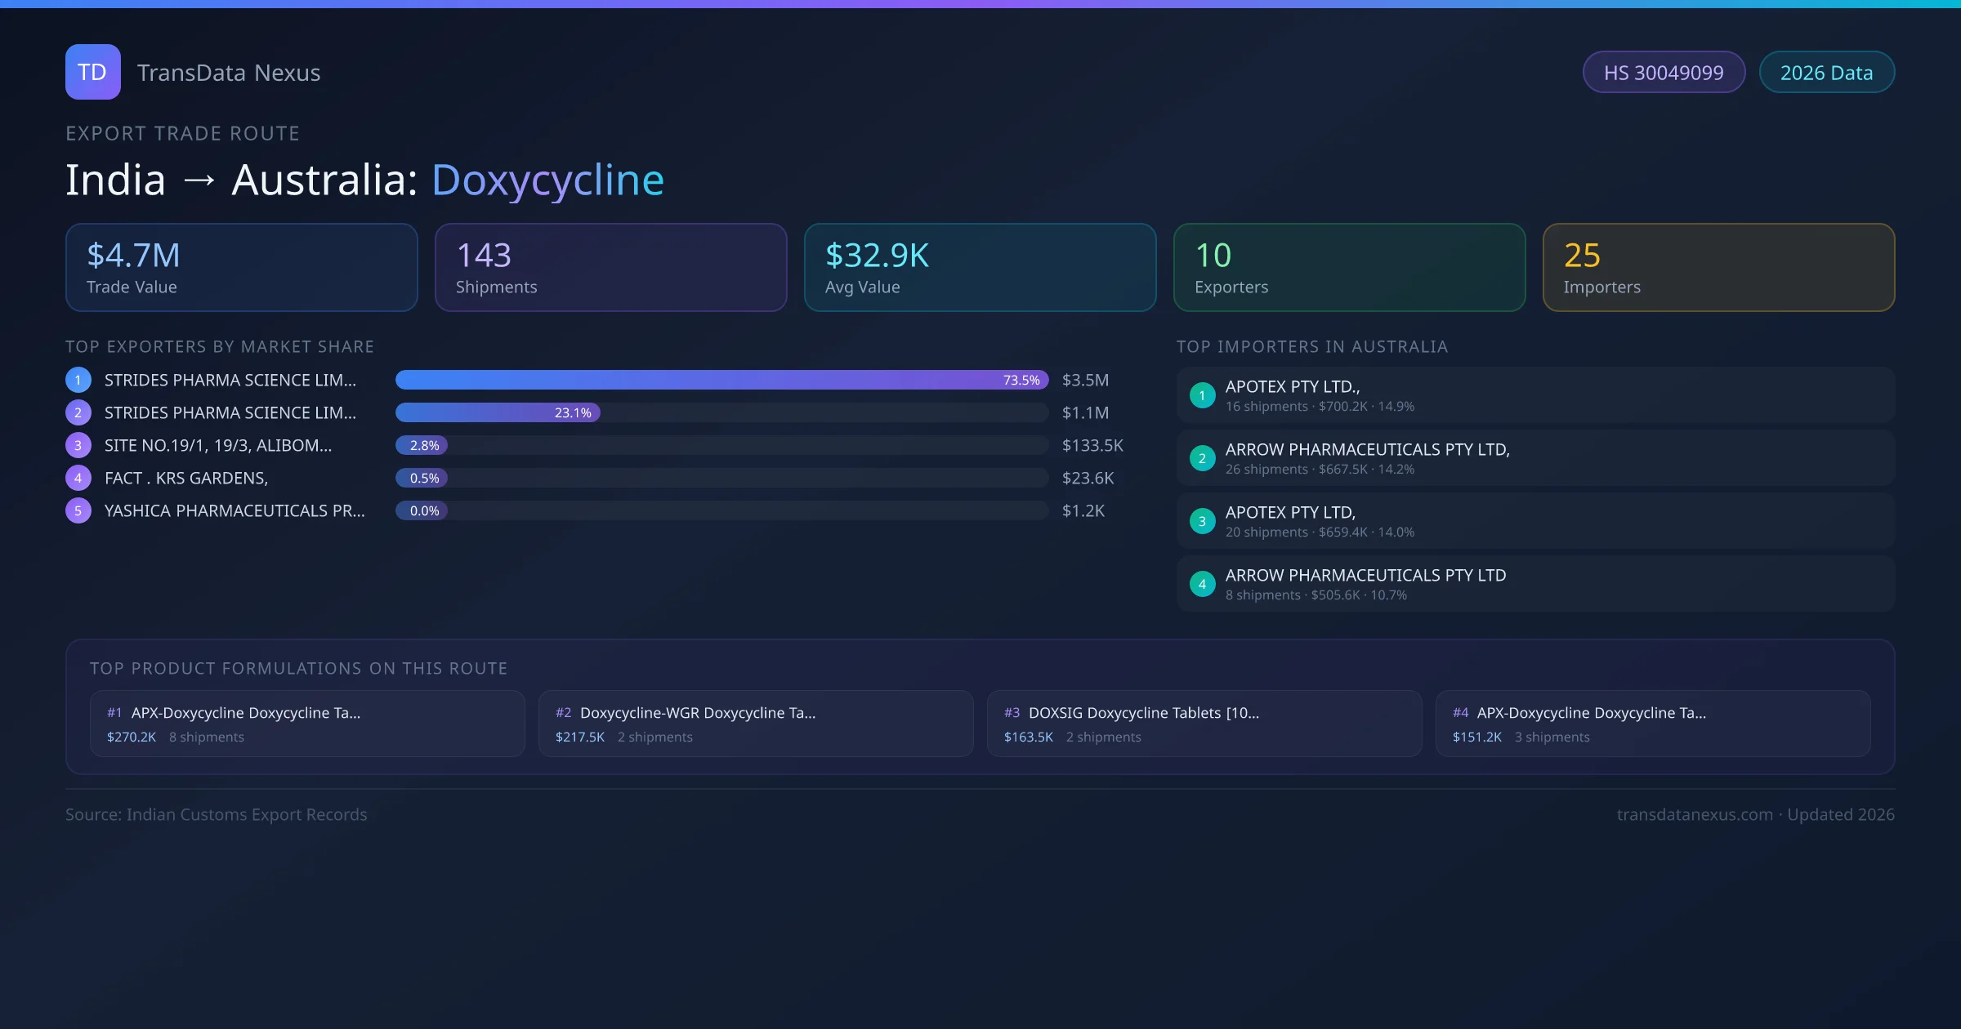The image size is (1961, 1029).
Task: Click the TD logo icon
Action: click(x=92, y=72)
